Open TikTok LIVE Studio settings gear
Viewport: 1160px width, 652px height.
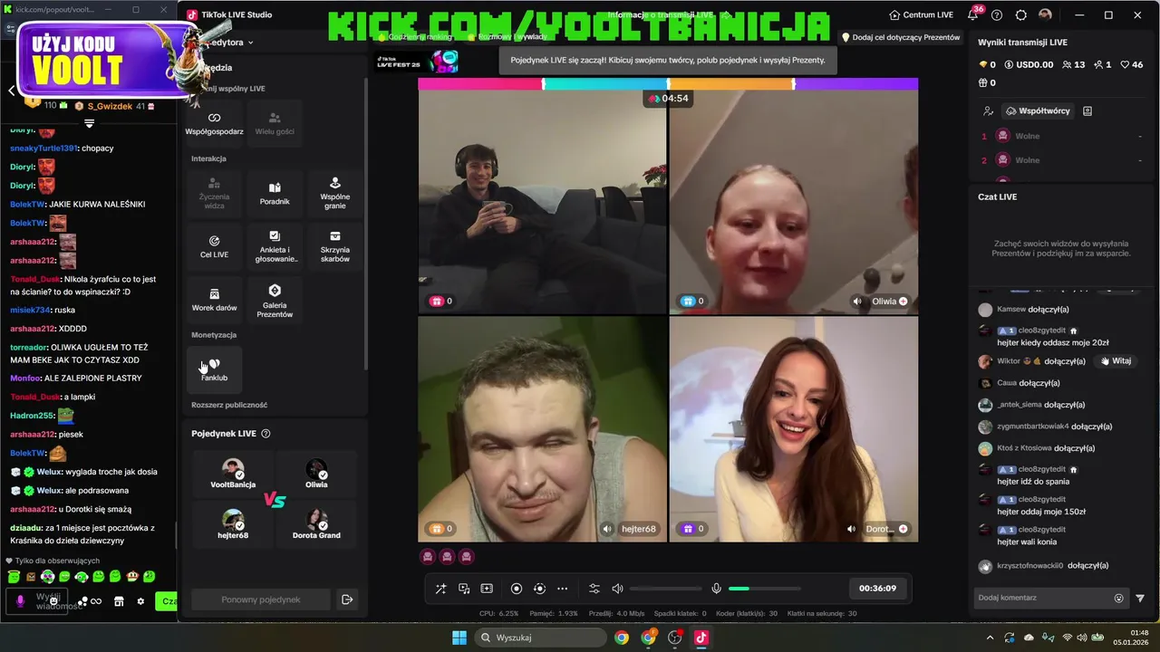(1021, 15)
